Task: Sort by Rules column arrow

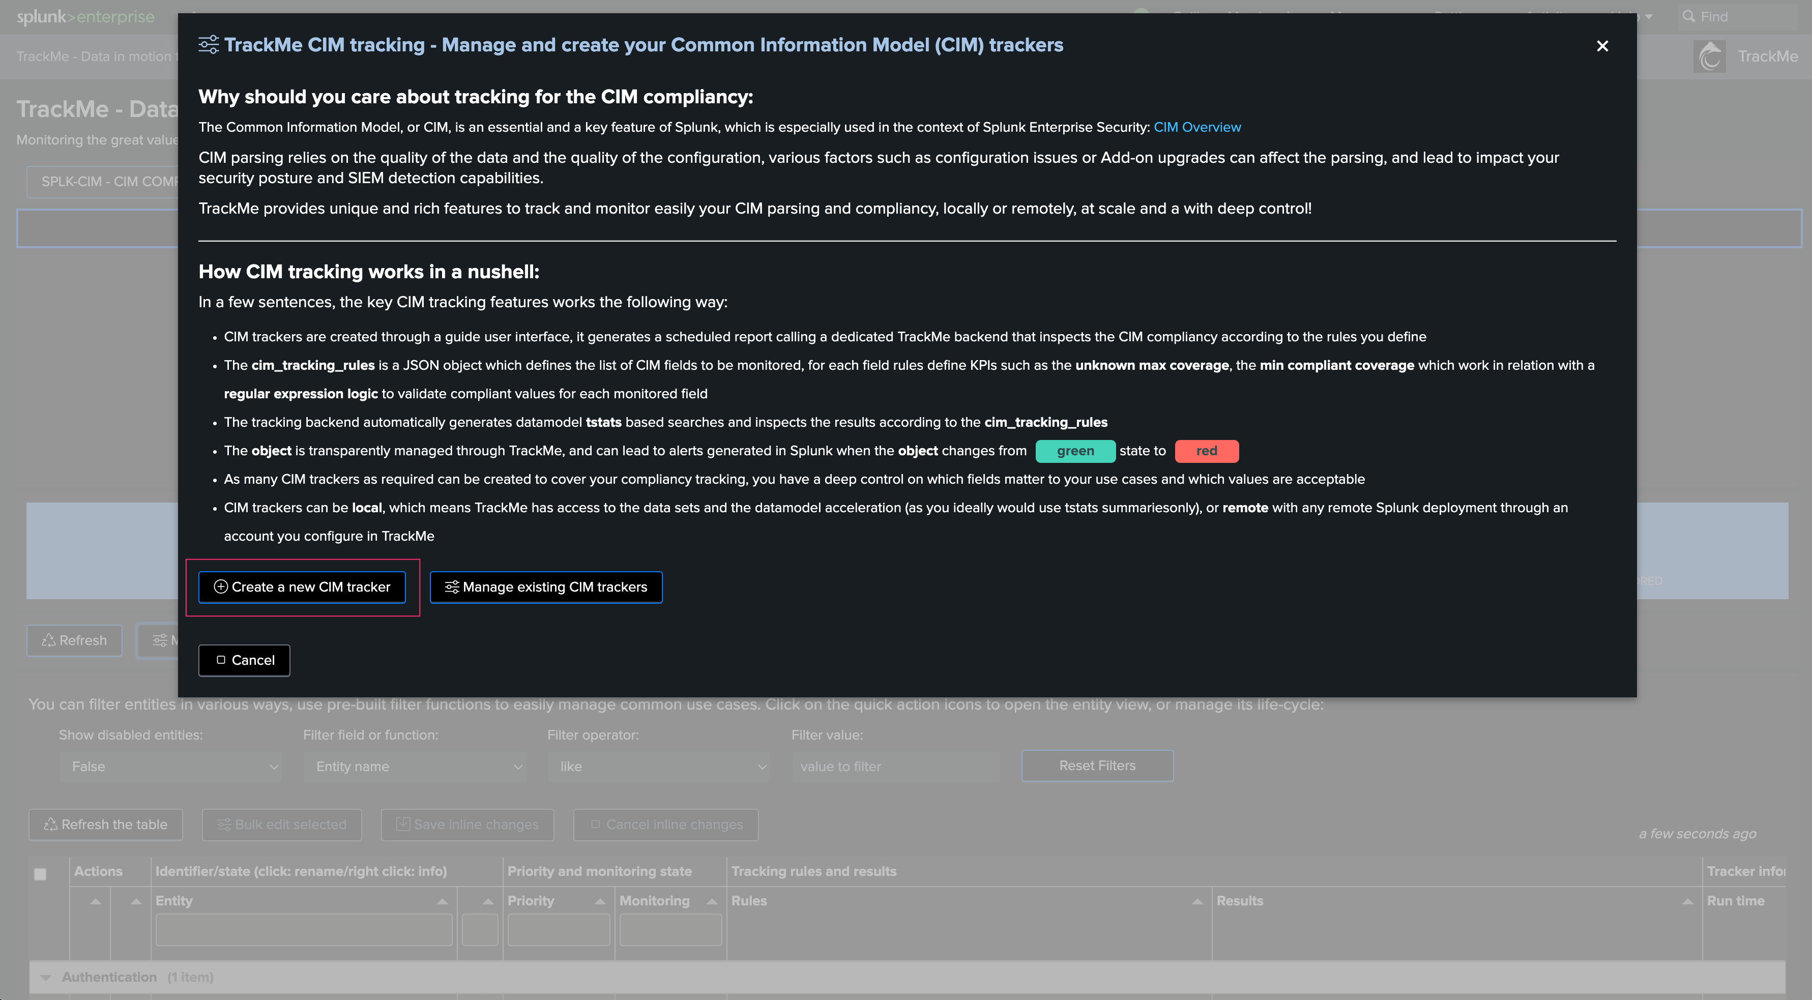Action: coord(1197,901)
